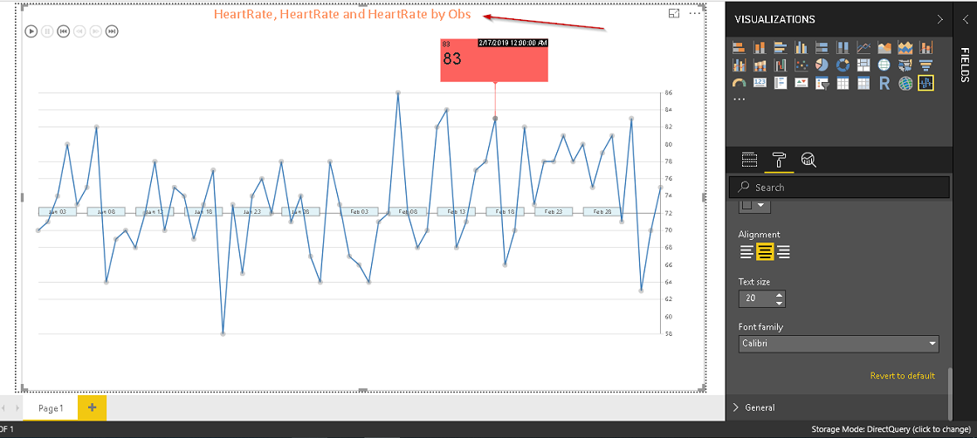Select the funnel chart visualization icon
977x438 pixels.
point(925,65)
